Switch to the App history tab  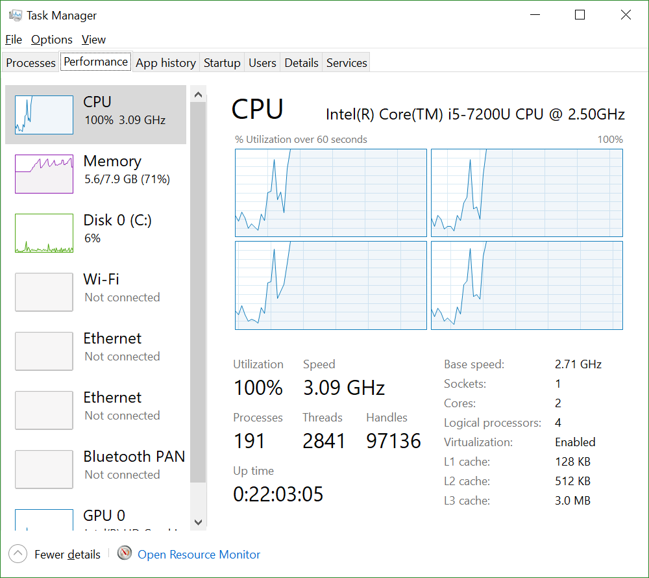[165, 62]
